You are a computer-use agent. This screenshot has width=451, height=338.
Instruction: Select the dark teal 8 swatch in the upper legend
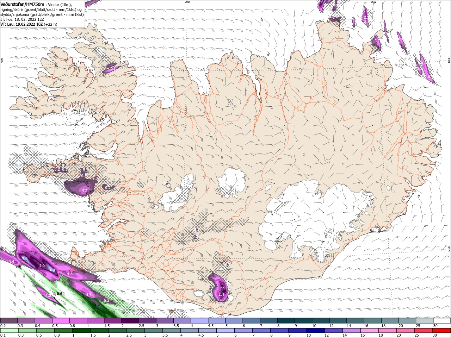coord(286,321)
